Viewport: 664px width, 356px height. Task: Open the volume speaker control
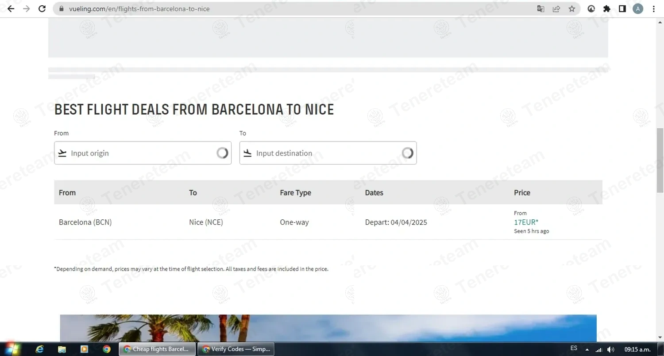point(611,349)
